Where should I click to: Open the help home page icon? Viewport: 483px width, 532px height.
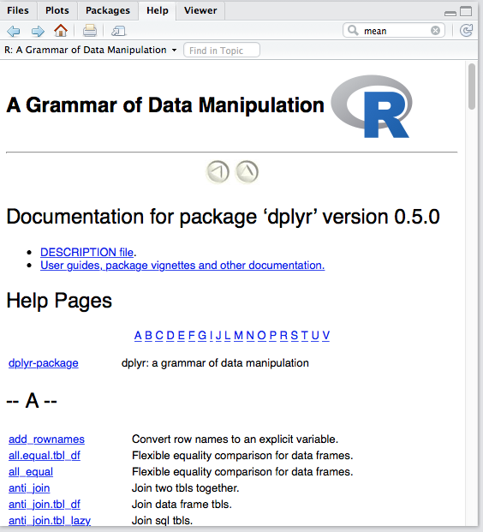click(x=61, y=31)
